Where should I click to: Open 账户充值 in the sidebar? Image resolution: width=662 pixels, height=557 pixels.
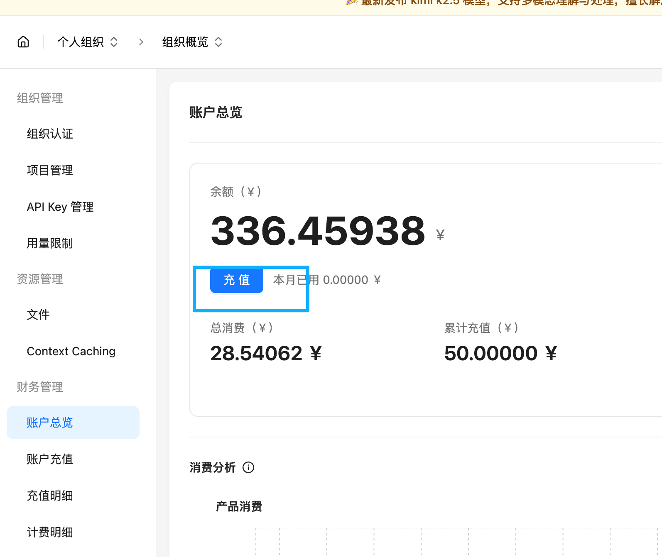pos(50,459)
